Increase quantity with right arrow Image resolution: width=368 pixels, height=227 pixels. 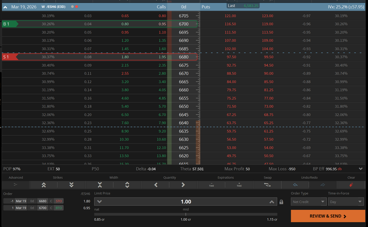tap(183, 185)
